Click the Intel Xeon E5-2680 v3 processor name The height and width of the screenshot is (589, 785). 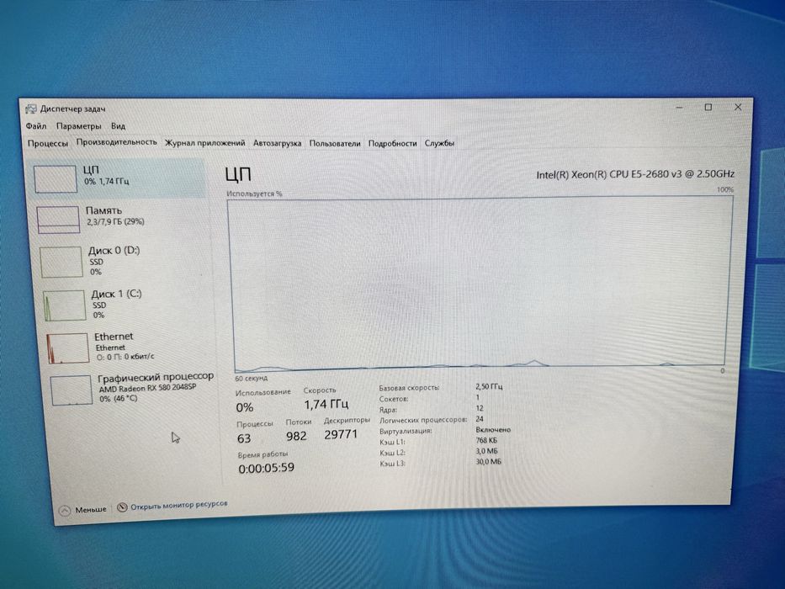coord(635,174)
